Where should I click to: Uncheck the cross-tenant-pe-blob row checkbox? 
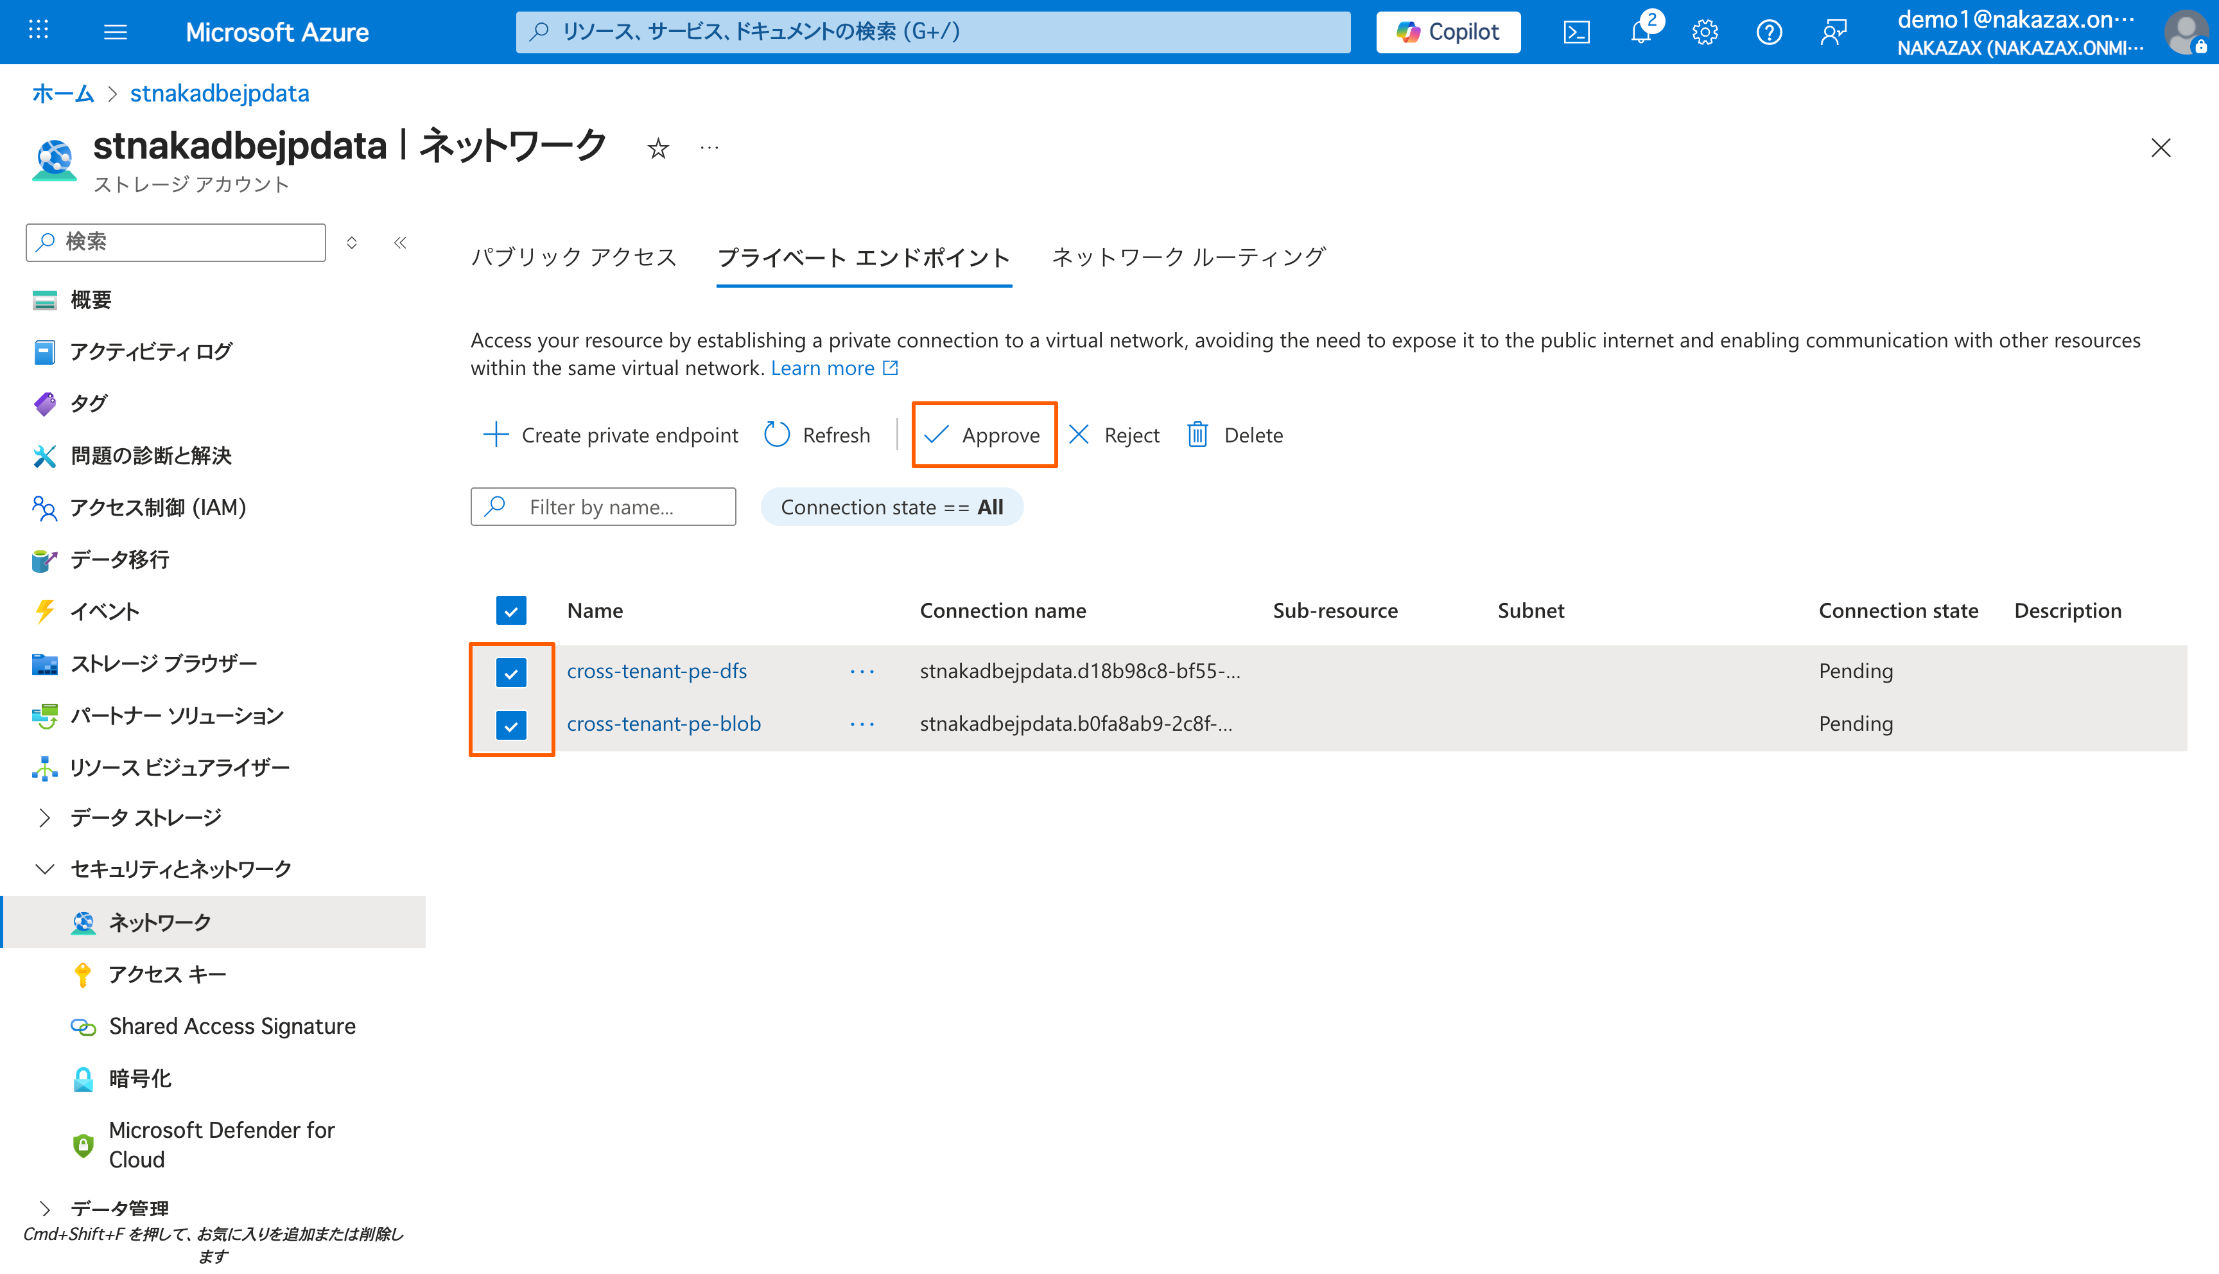tap(511, 724)
